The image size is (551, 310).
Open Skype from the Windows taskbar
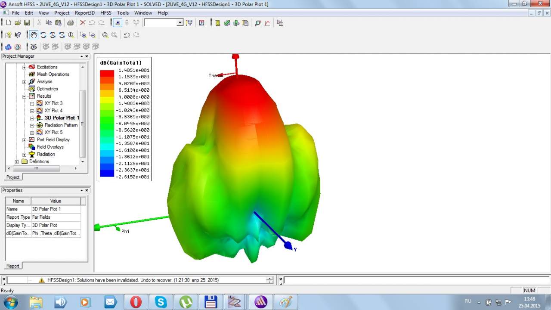coord(161,302)
